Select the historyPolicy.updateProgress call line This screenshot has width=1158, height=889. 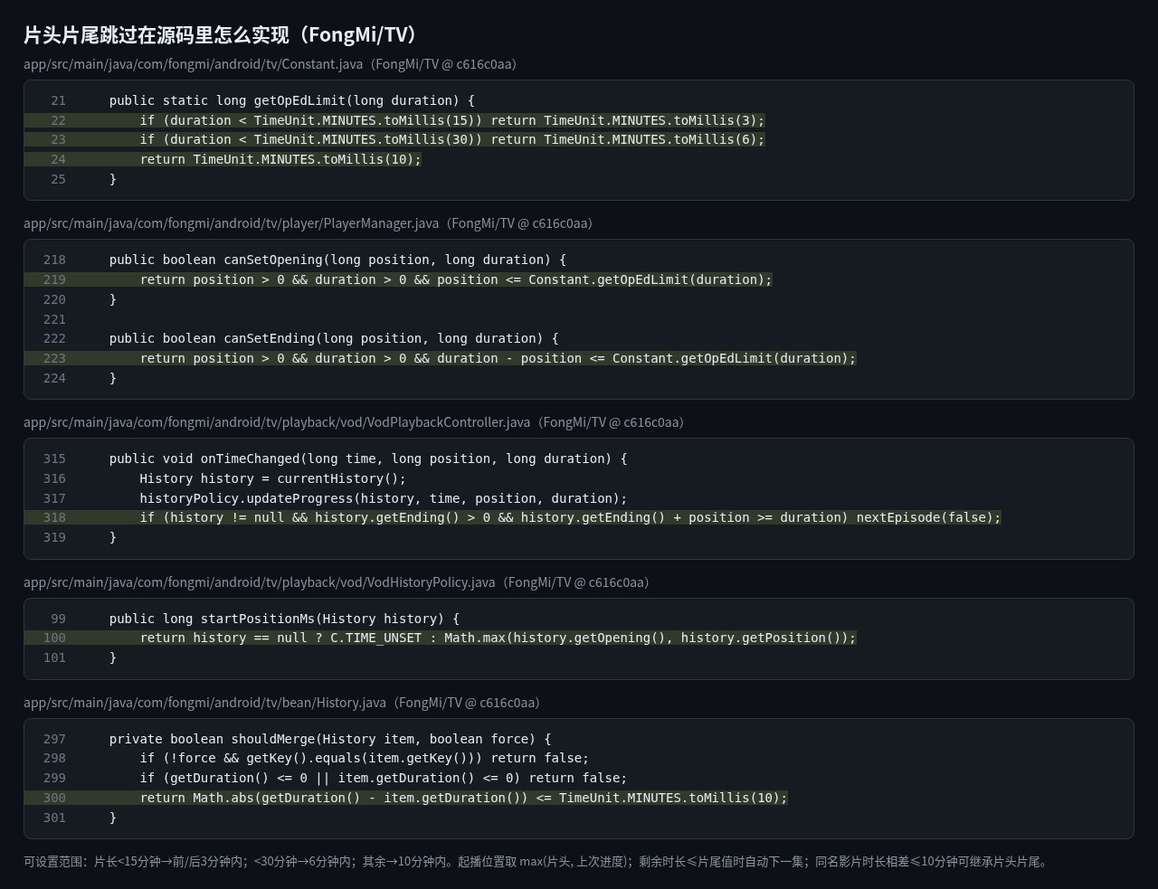(x=384, y=498)
